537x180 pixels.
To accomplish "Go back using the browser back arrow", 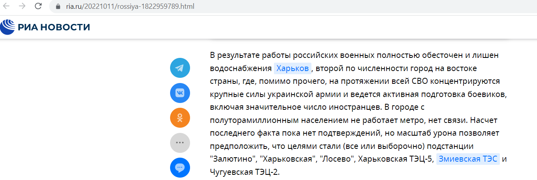I will (6, 6).
